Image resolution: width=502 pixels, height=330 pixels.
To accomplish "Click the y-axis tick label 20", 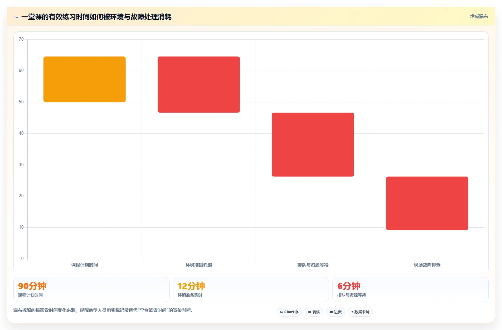I will (21, 196).
